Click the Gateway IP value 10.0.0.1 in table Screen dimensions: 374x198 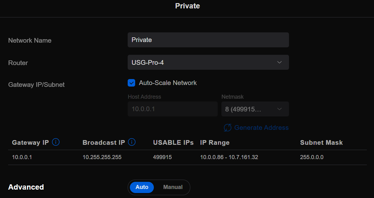point(22,157)
